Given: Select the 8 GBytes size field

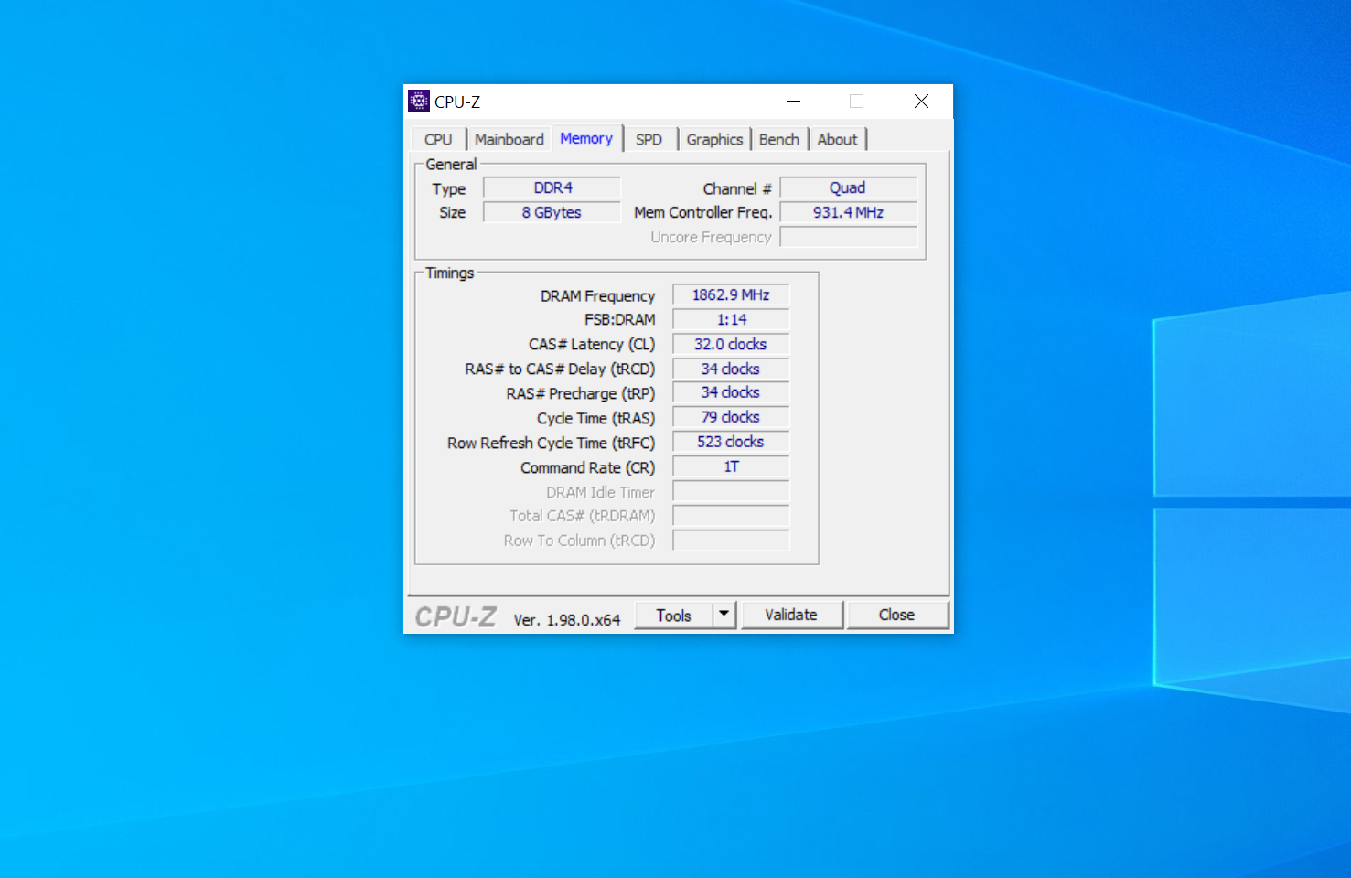Looking at the screenshot, I should [x=552, y=212].
